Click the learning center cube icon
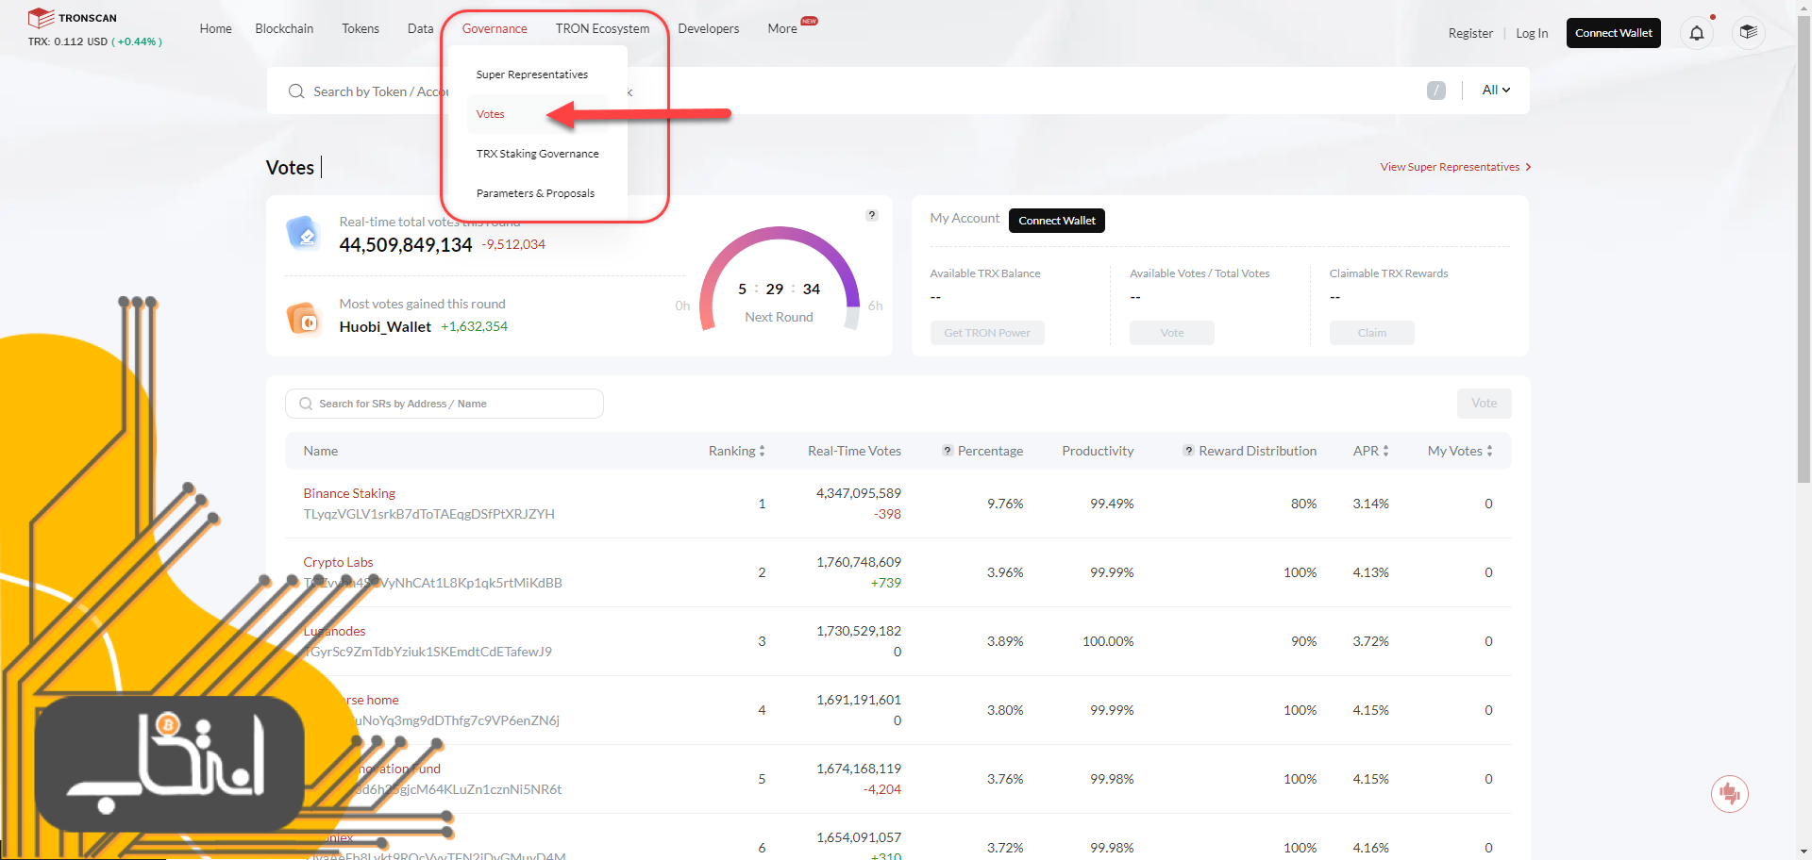The height and width of the screenshot is (860, 1812). tap(1749, 33)
